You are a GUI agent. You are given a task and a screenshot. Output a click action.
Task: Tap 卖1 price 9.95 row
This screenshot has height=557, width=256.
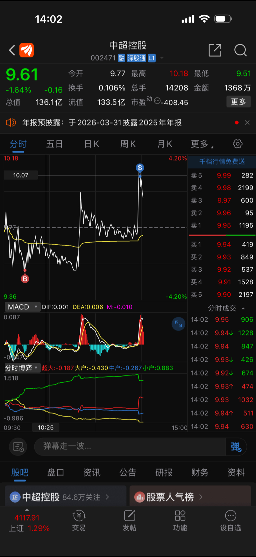tap(222, 225)
